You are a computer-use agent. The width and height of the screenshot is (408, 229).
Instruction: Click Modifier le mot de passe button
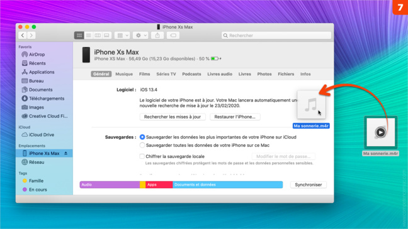coord(283,156)
